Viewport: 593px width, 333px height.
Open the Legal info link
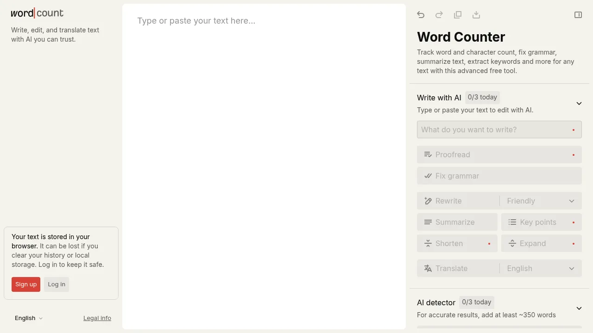97,318
